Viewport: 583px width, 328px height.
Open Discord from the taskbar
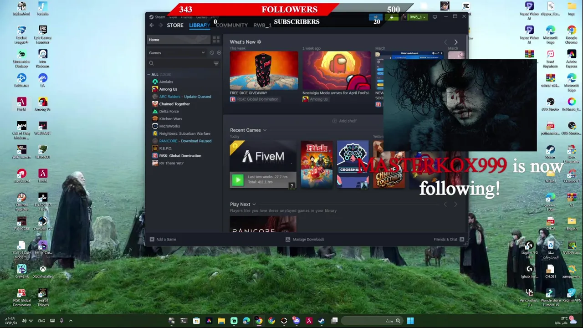tap(296, 321)
